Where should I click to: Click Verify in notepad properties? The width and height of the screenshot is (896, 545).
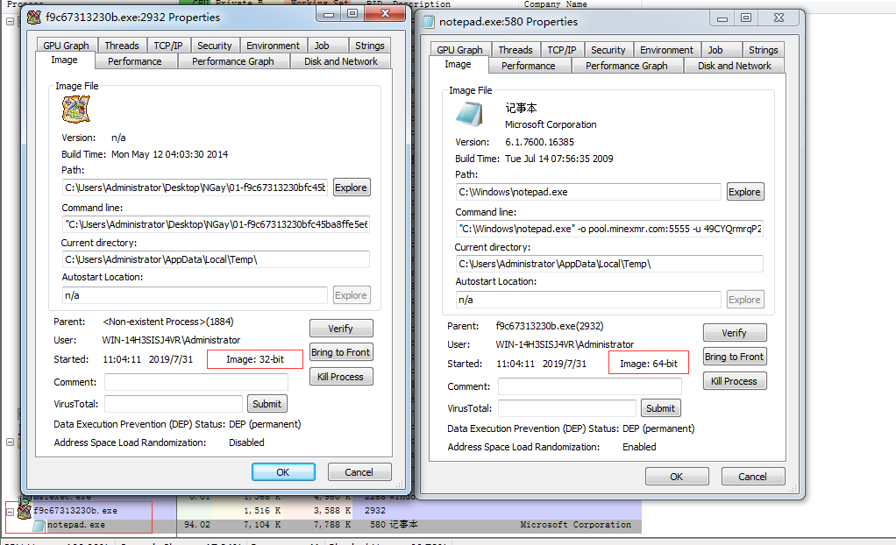[x=735, y=333]
